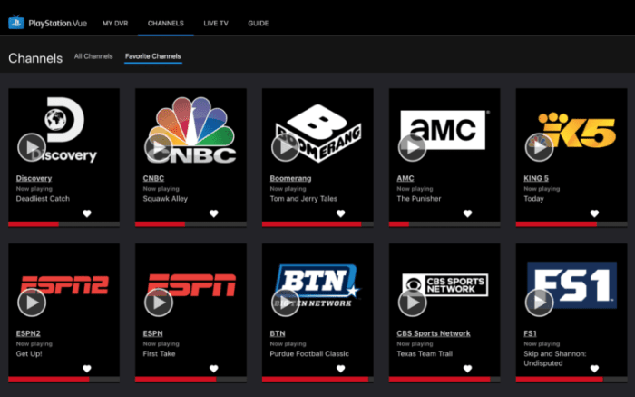Select the 'Today' show title
Viewport: 635px width, 397px height.
pos(533,199)
